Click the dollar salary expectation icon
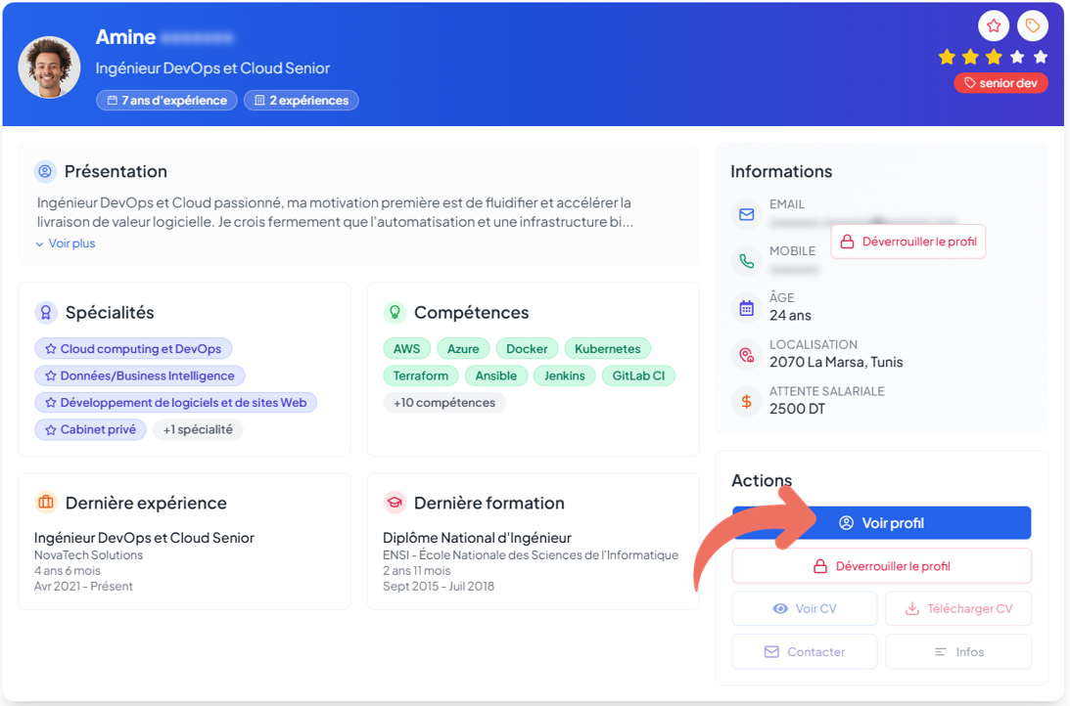Viewport: 1070px width, 706px height. pyautogui.click(x=747, y=401)
